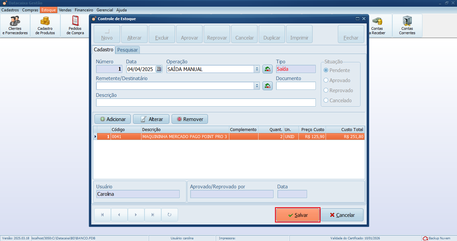
Task: Click the Salvar button
Action: 297,215
